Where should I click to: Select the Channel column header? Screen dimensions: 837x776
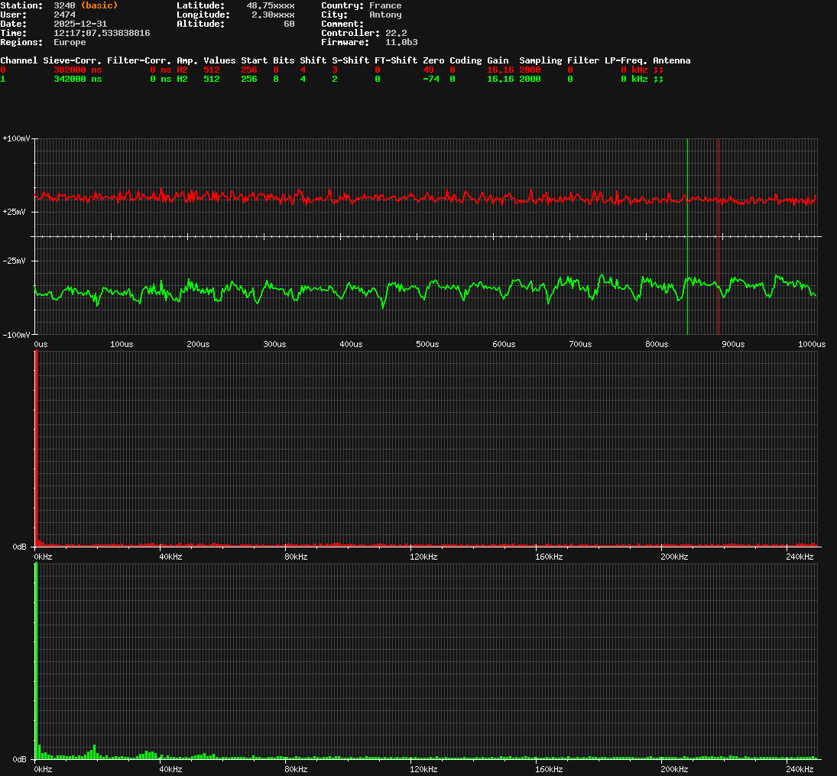point(18,60)
